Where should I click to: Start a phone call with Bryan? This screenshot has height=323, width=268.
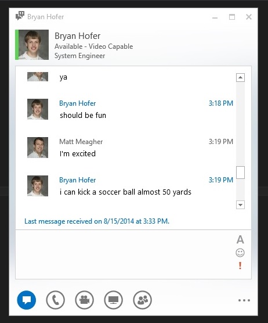(x=55, y=300)
